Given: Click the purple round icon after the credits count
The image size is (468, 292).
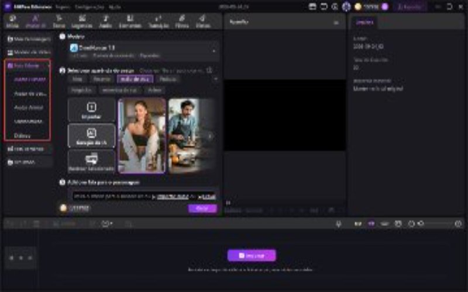Looking at the screenshot, I should point(385,6).
